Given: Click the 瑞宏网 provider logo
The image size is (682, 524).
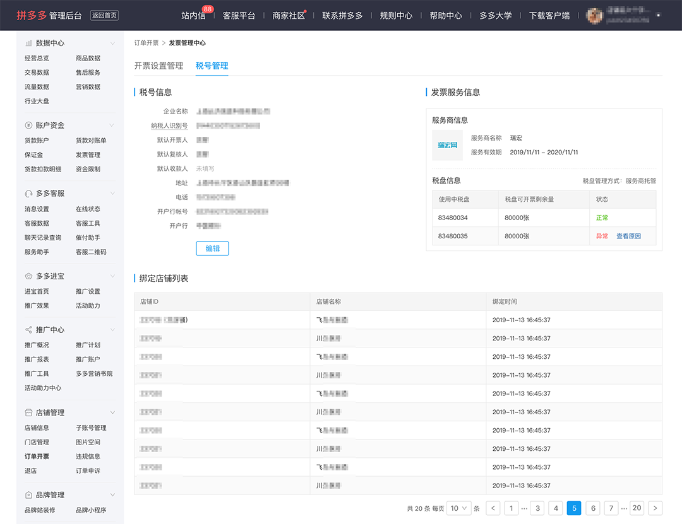Looking at the screenshot, I should (x=447, y=145).
